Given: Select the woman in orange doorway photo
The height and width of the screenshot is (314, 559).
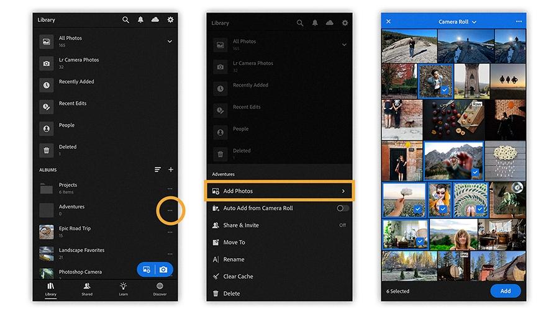Looking at the screenshot, I should pos(402,161).
